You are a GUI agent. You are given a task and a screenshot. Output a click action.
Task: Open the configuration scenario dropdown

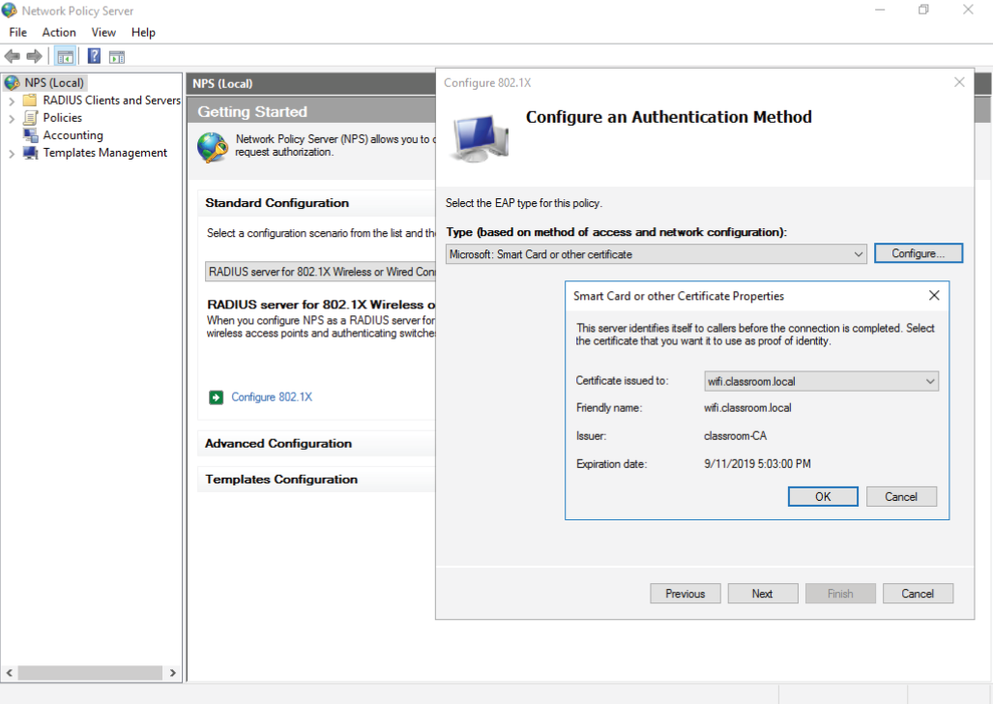[x=320, y=272]
